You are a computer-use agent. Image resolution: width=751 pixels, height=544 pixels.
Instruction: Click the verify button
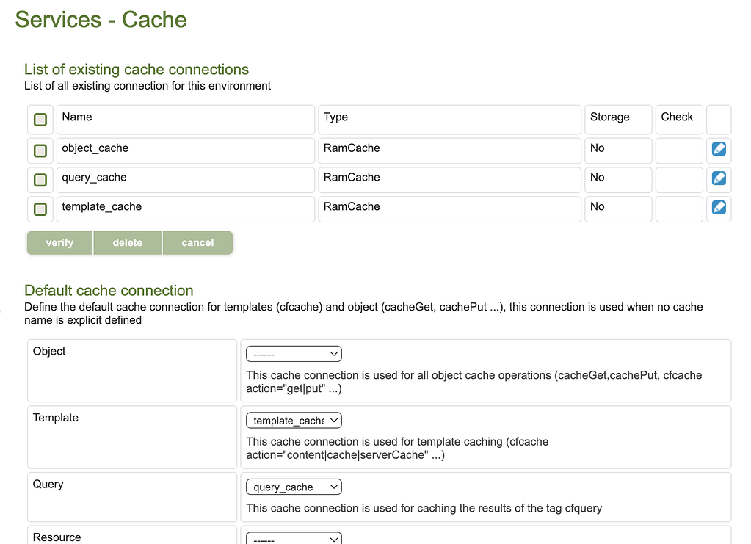point(59,242)
